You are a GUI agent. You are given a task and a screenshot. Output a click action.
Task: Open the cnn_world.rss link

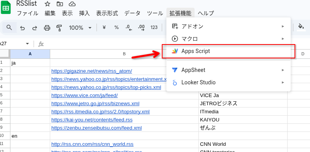(92, 144)
